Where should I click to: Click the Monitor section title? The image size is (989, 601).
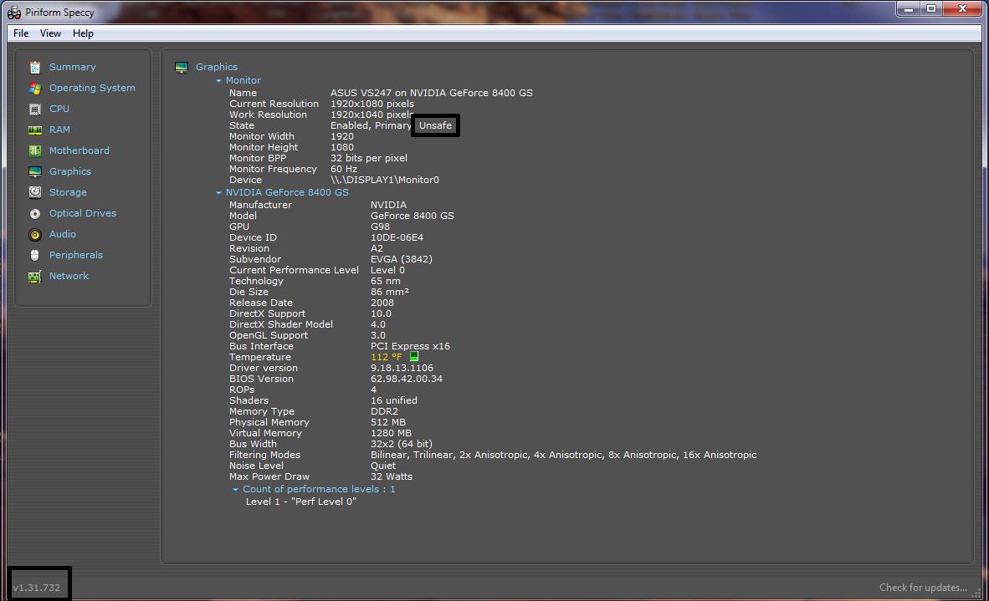click(x=243, y=80)
